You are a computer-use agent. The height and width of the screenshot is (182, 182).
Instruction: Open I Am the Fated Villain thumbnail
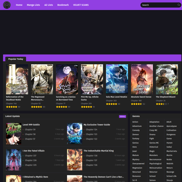click(14, 160)
